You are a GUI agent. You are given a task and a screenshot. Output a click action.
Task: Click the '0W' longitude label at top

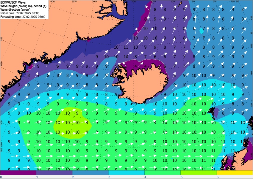coord(215,1)
